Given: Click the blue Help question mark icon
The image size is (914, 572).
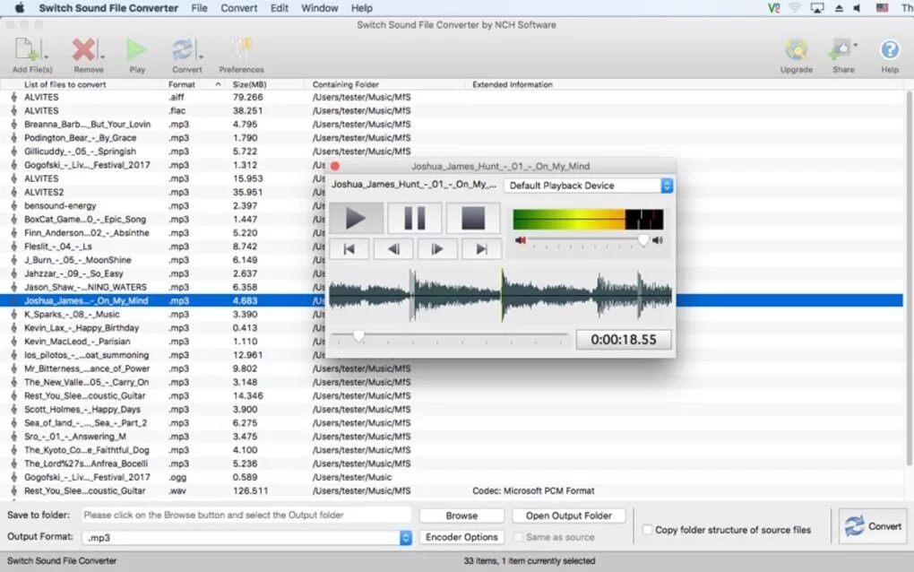Looking at the screenshot, I should (x=890, y=50).
